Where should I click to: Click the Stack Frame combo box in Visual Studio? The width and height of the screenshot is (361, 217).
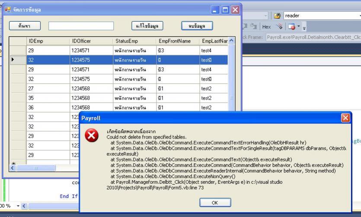pos(313,37)
